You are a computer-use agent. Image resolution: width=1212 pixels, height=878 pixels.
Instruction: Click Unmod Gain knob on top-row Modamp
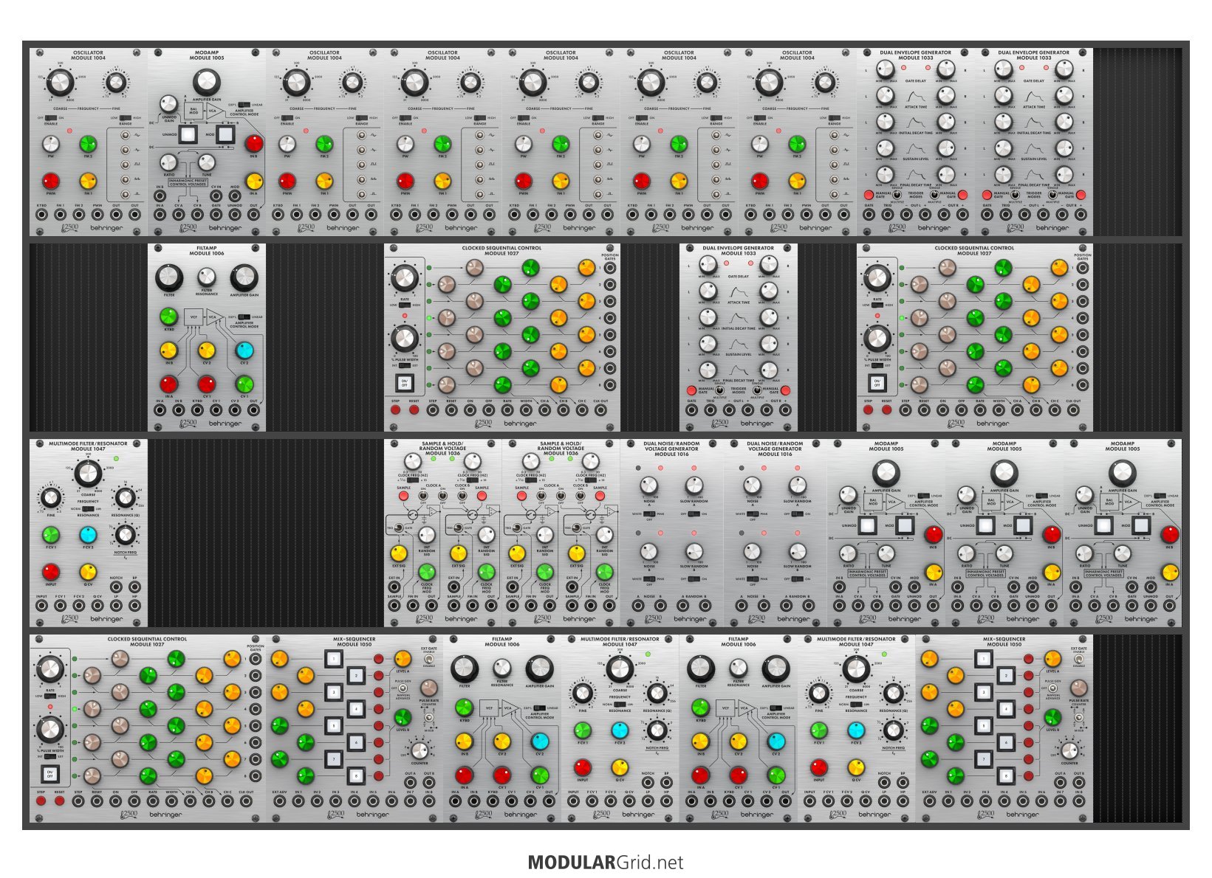(169, 104)
